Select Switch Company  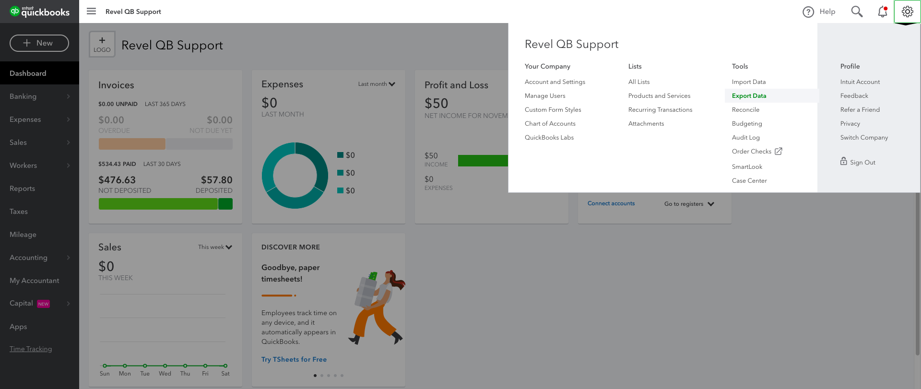864,138
